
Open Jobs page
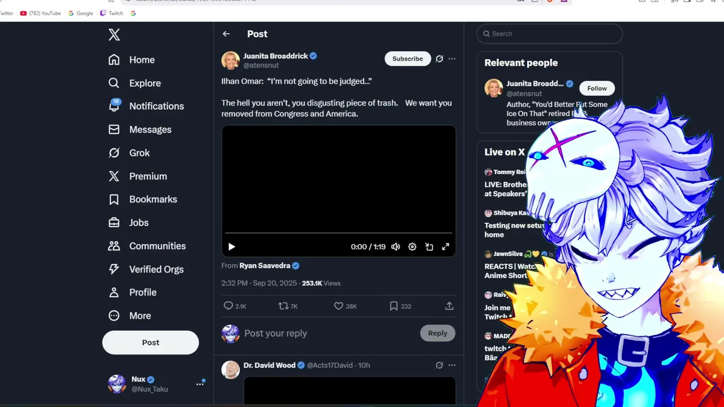(128, 223)
